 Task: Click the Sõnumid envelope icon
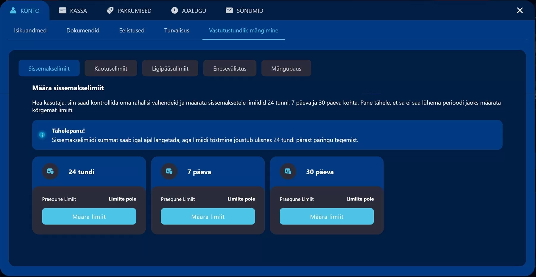pyautogui.click(x=229, y=10)
